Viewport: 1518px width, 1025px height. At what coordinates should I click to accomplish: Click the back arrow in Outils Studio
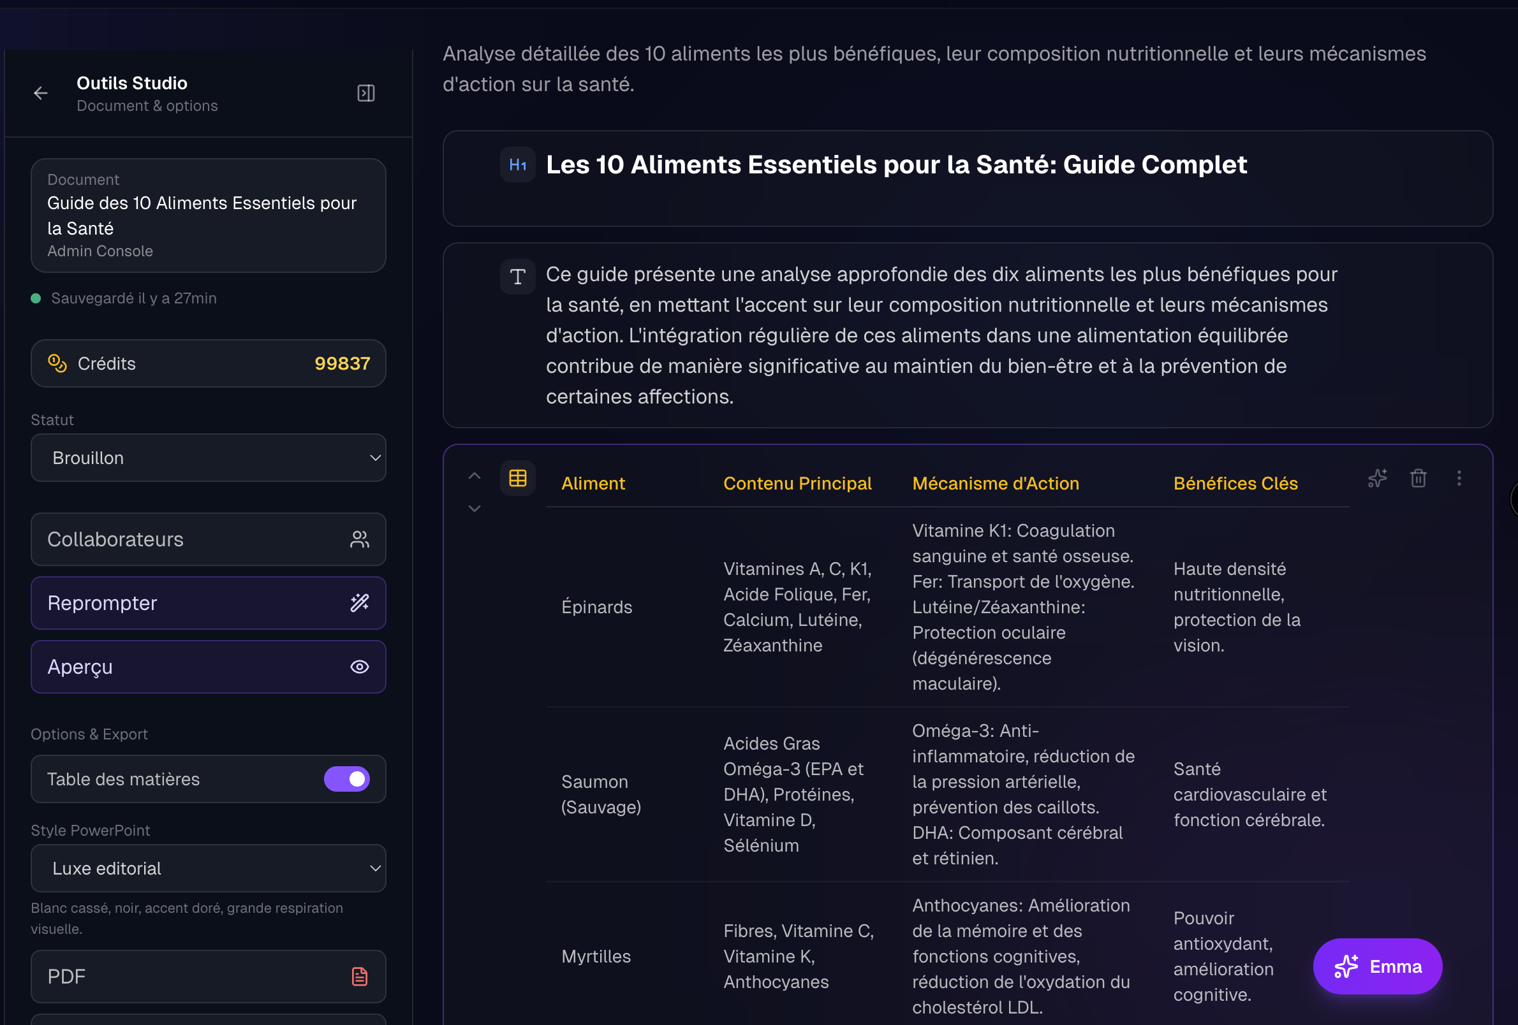coord(40,93)
